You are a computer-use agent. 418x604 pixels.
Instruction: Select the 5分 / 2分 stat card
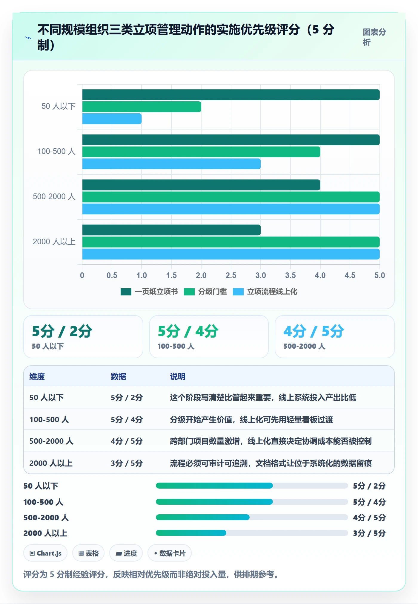click(x=83, y=337)
